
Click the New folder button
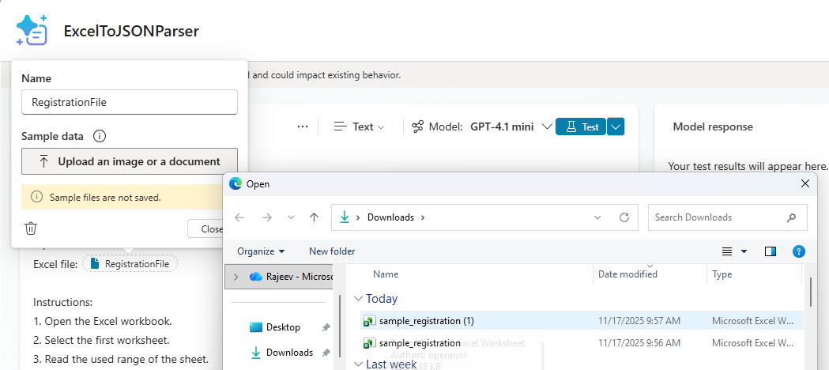(x=332, y=251)
